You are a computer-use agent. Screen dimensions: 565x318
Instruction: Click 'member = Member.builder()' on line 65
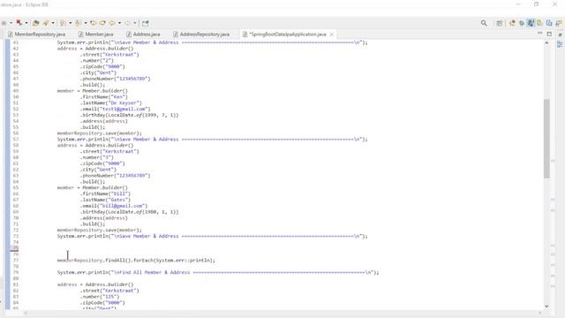pyautogui.click(x=92, y=188)
